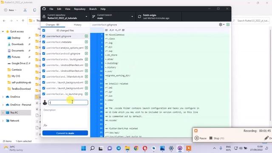Image resolution: width=272 pixels, height=153 pixels.
Task: Open Windows Start menu
Action: (x=83, y=148)
